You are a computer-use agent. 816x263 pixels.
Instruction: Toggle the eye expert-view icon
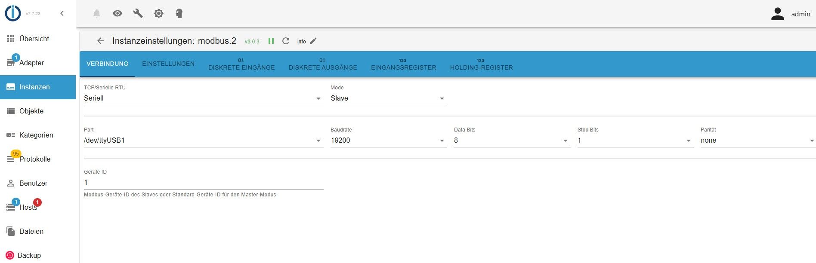coord(117,13)
